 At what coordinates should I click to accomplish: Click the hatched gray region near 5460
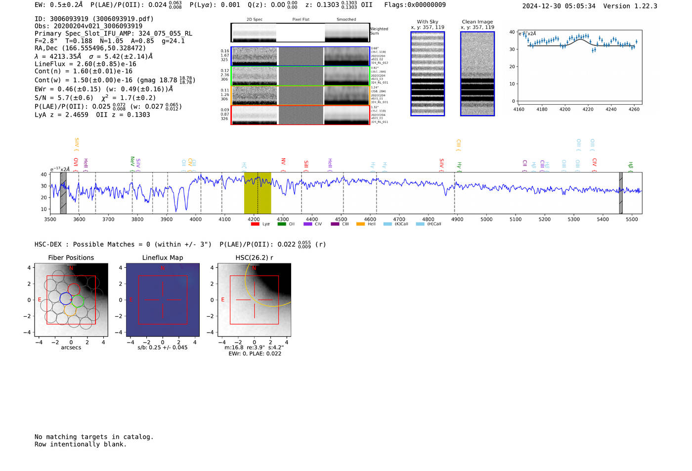coord(621,193)
